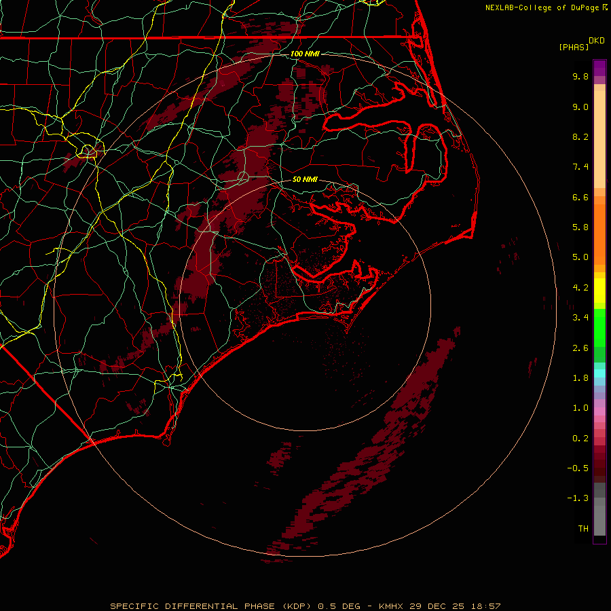This screenshot has height=611, width=611.
Task: Click the gray bottom band of the color scale
Action: [x=599, y=517]
